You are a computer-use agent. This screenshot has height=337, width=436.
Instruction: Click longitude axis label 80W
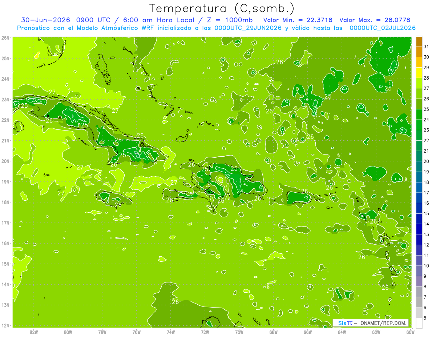point(68,332)
